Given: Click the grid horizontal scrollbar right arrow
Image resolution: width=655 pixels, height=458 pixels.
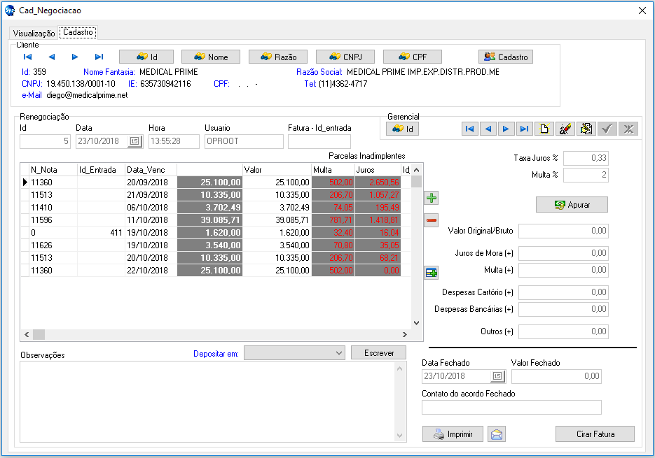Looking at the screenshot, I should 404,335.
